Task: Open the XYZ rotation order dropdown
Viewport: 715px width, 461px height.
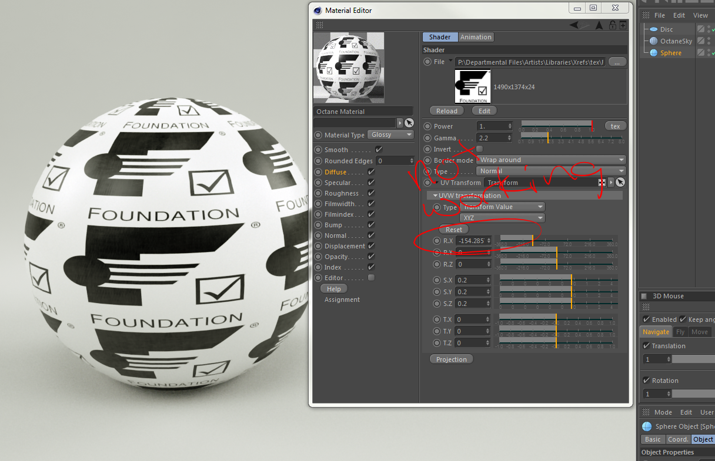Action: tap(502, 218)
